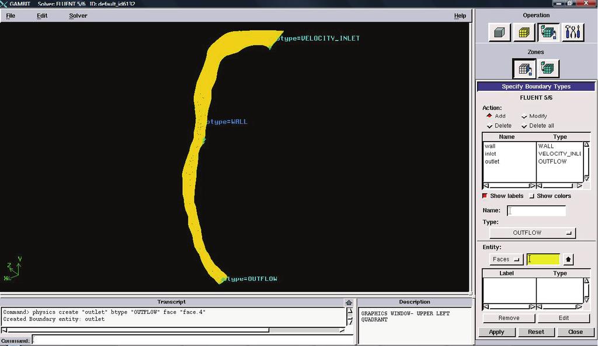Viewport: 598px width, 346px height.
Task: Select the Geometry operation icon
Action: tap(499, 32)
